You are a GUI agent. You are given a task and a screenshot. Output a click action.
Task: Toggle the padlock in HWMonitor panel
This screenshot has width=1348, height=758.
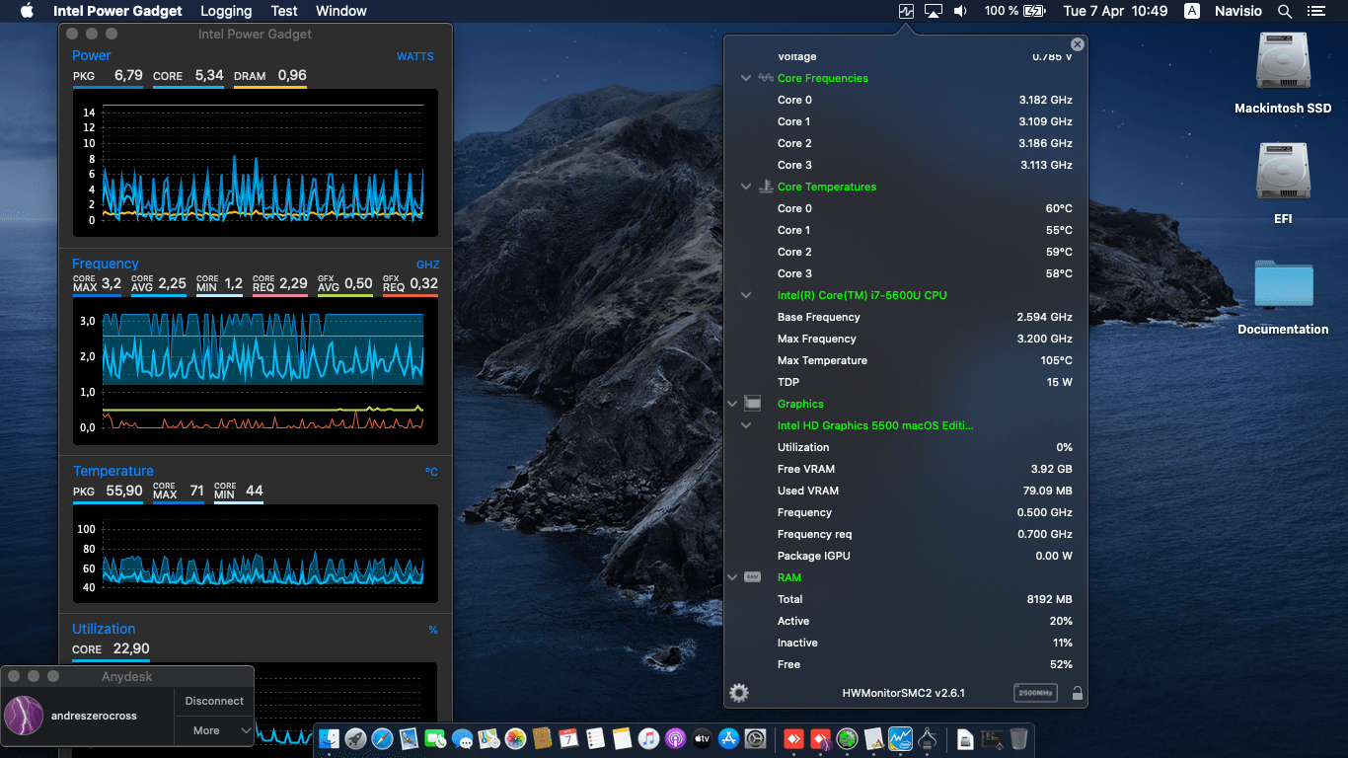[1078, 693]
